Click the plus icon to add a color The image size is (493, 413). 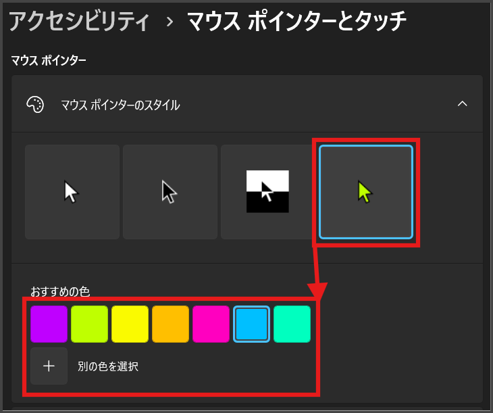pos(49,366)
